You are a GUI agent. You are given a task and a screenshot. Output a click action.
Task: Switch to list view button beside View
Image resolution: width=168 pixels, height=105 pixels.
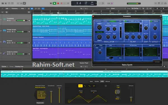tap(29, 9)
